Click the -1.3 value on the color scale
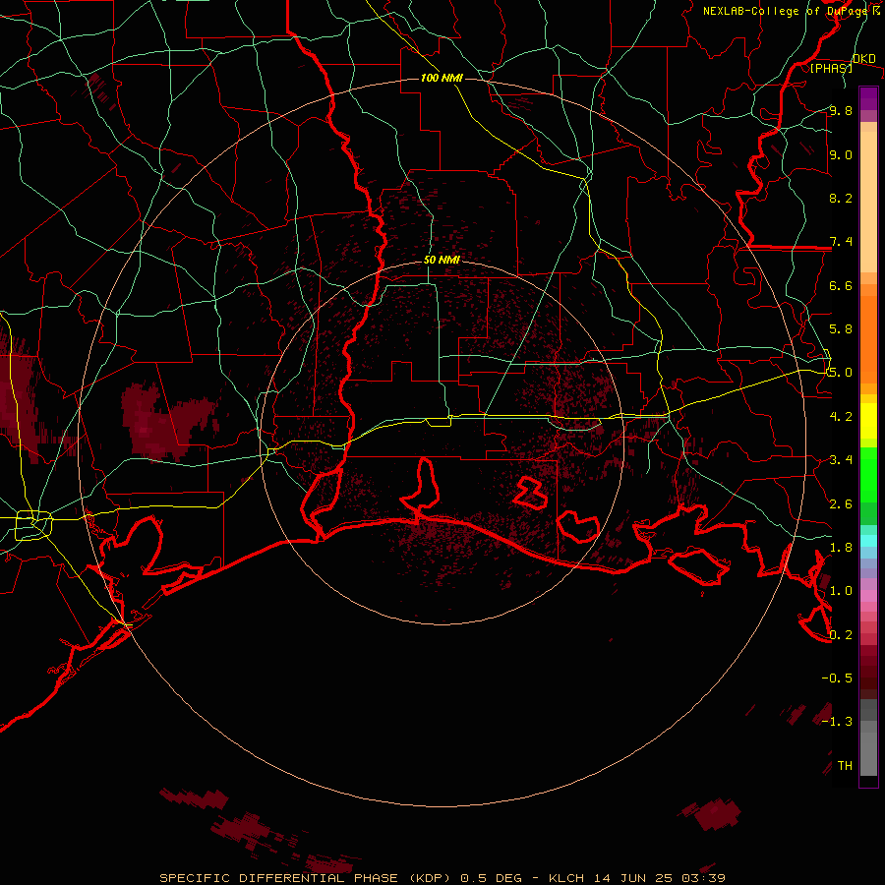The width and height of the screenshot is (885, 885). [x=837, y=722]
